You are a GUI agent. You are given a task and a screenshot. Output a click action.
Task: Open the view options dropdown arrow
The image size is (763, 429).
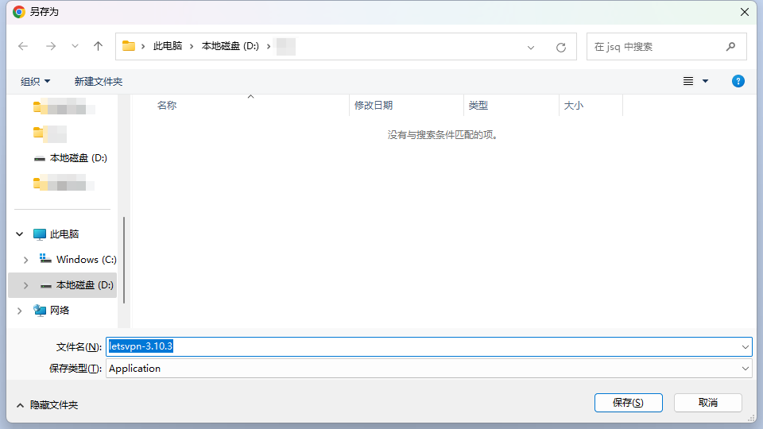click(x=705, y=81)
